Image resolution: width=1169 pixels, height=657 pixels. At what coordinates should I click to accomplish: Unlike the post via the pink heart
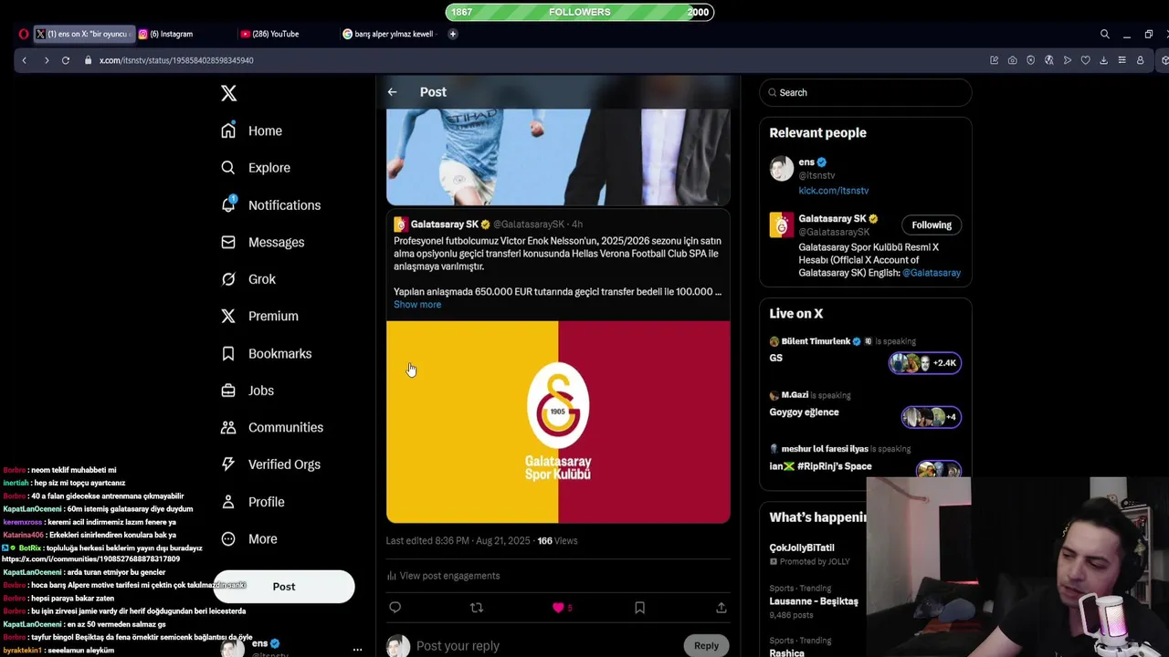[x=558, y=608]
